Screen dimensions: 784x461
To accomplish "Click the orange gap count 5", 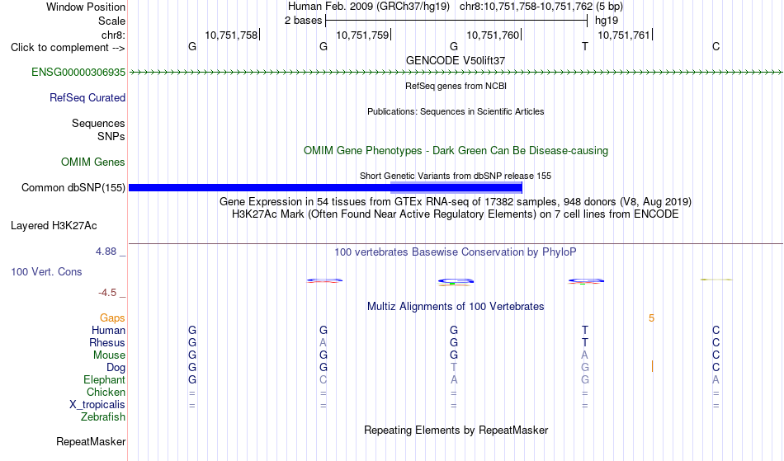I will [x=651, y=318].
